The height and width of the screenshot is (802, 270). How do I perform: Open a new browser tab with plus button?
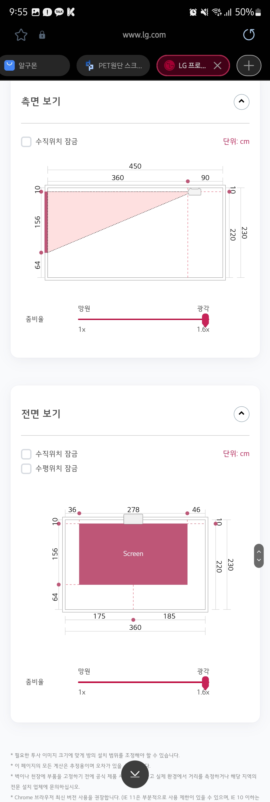(248, 66)
